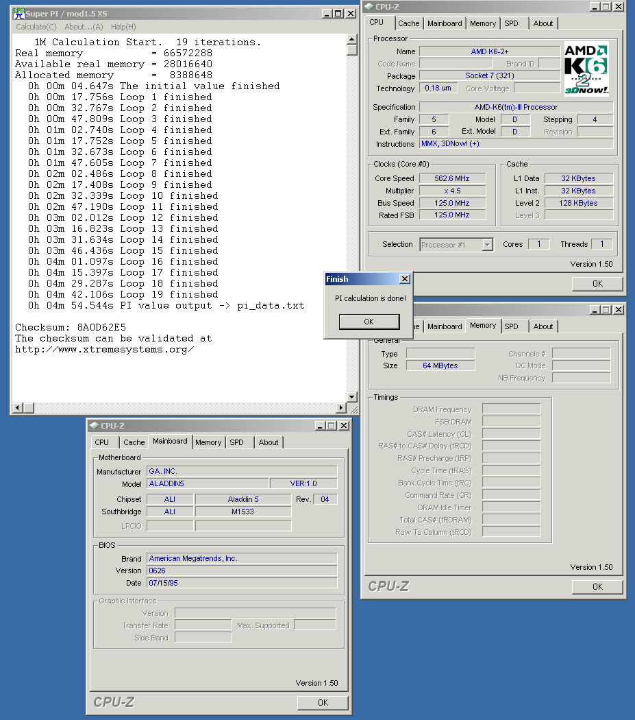Switch to Cache tab in top CPU-Z window
The height and width of the screenshot is (720, 635).
tap(408, 23)
